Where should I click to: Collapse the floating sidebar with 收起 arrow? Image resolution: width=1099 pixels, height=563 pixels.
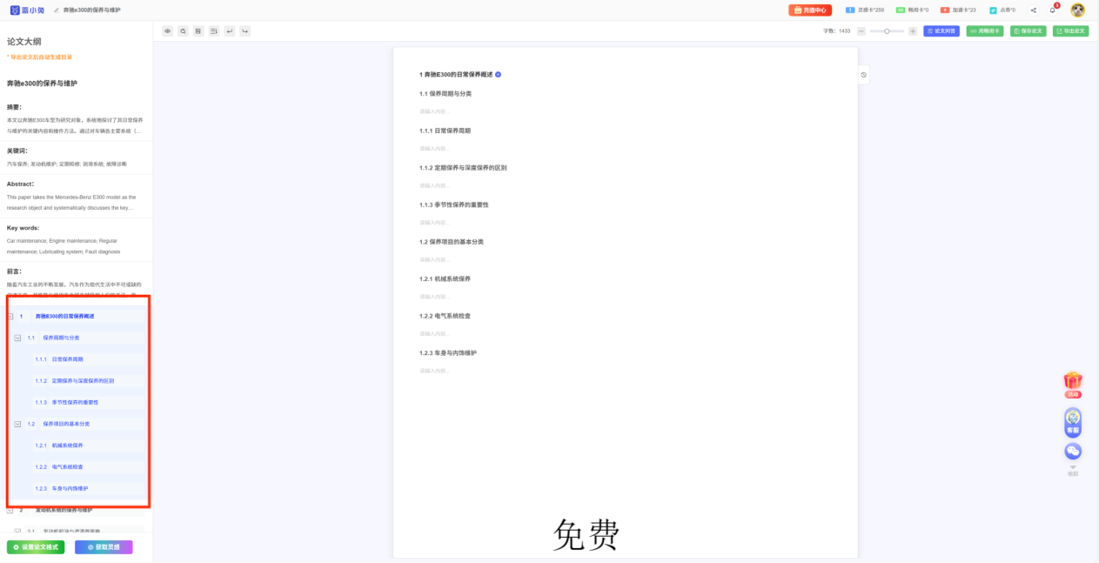coord(1073,471)
